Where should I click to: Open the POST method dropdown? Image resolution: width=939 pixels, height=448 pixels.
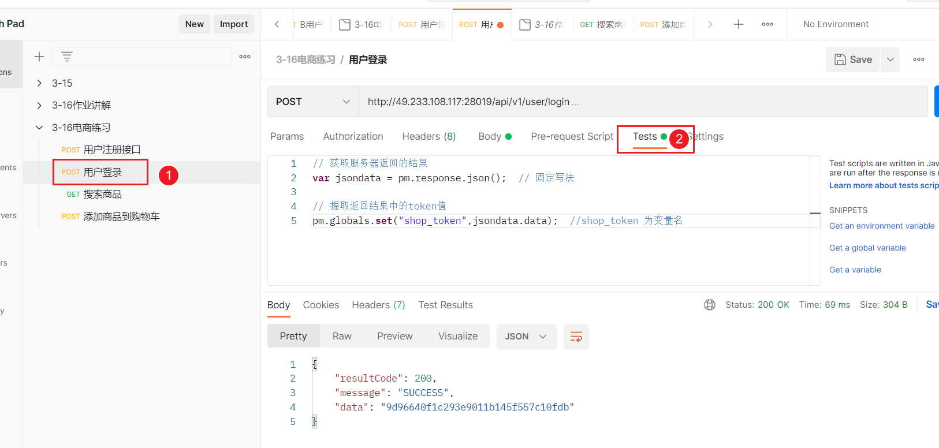[313, 102]
